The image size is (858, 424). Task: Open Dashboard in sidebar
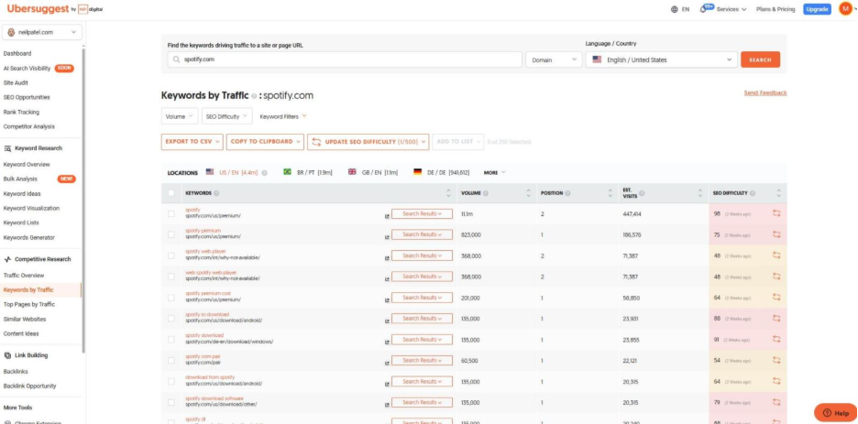point(17,53)
